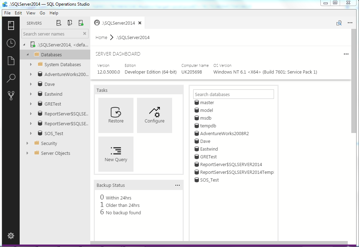The height and width of the screenshot is (247, 359).
Task: Click the SOS_Test database icon in the tree
Action: click(x=40, y=133)
